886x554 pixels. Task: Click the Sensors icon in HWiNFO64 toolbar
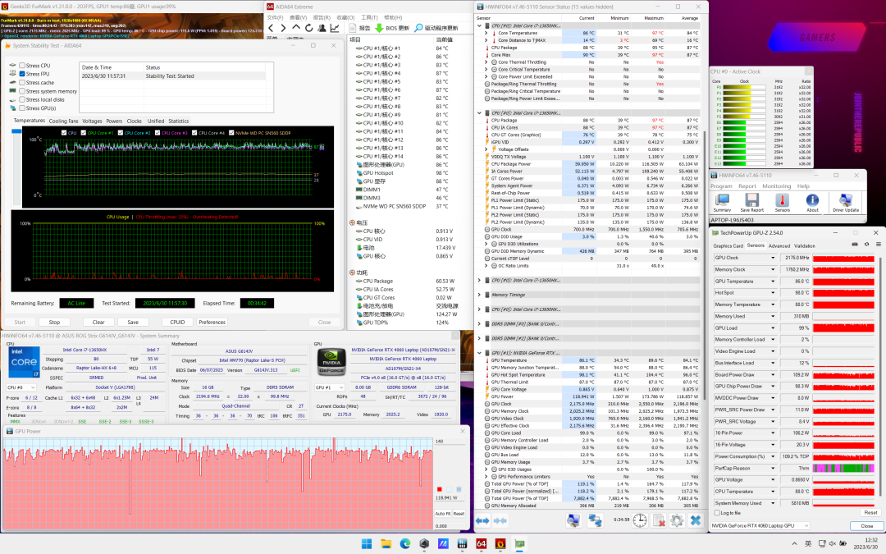click(783, 199)
